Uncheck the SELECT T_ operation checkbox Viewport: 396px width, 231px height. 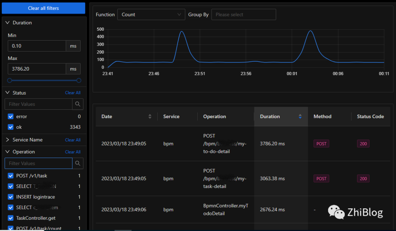(x=11, y=186)
